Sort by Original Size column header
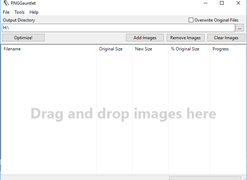247x180 pixels. [114, 49]
